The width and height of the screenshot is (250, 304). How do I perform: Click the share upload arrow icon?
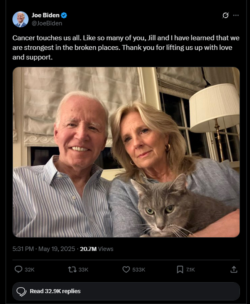click(x=234, y=270)
